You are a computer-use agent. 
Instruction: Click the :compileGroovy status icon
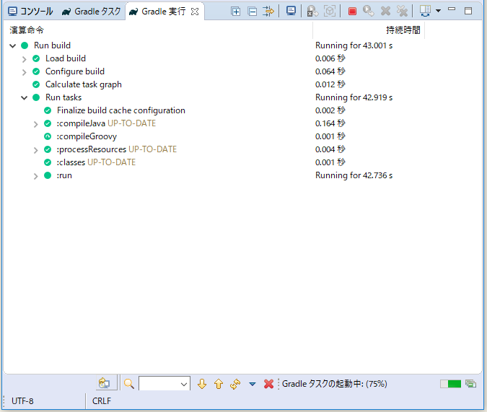tap(48, 136)
